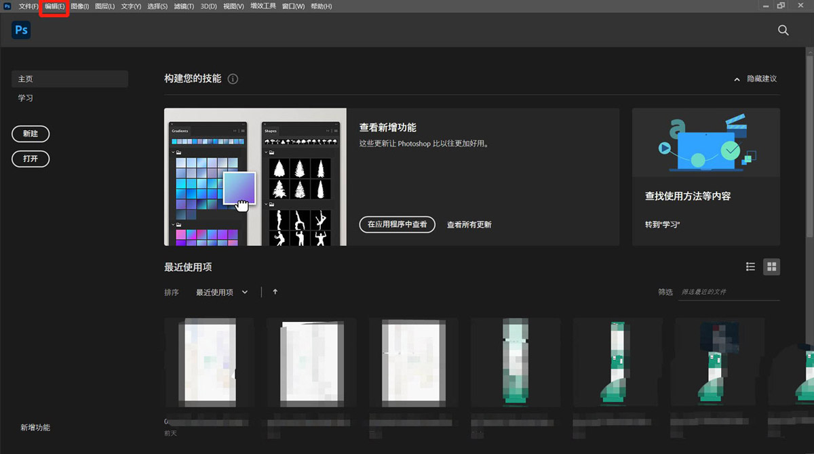The width and height of the screenshot is (814, 454).
Task: Click the 筛选最近的文件 filter field
Action: (x=729, y=292)
